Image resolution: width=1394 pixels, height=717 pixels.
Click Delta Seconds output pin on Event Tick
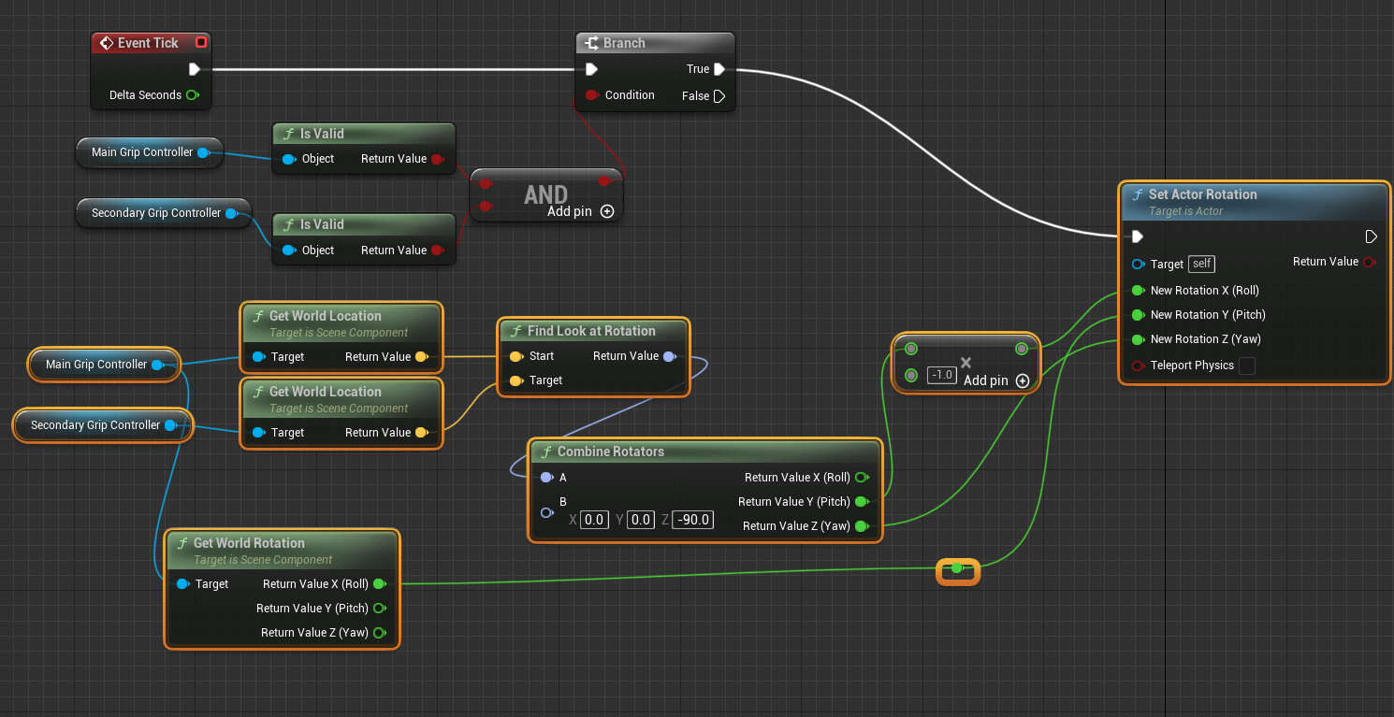click(x=192, y=95)
